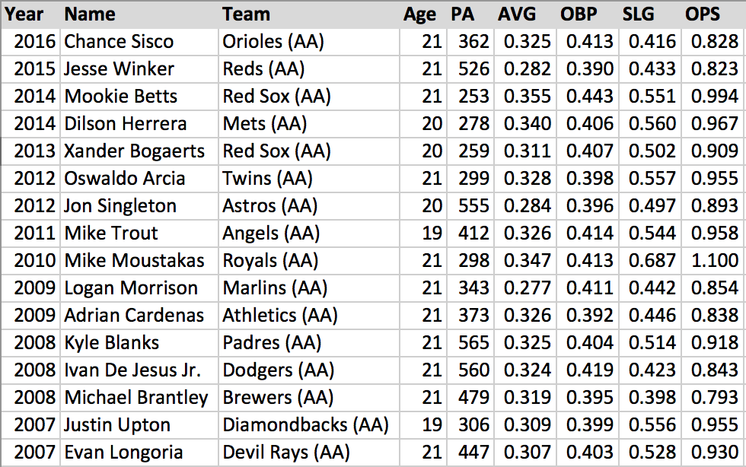Screen dimensions: 746x467
Task: Select the Age column header
Action: (420, 14)
